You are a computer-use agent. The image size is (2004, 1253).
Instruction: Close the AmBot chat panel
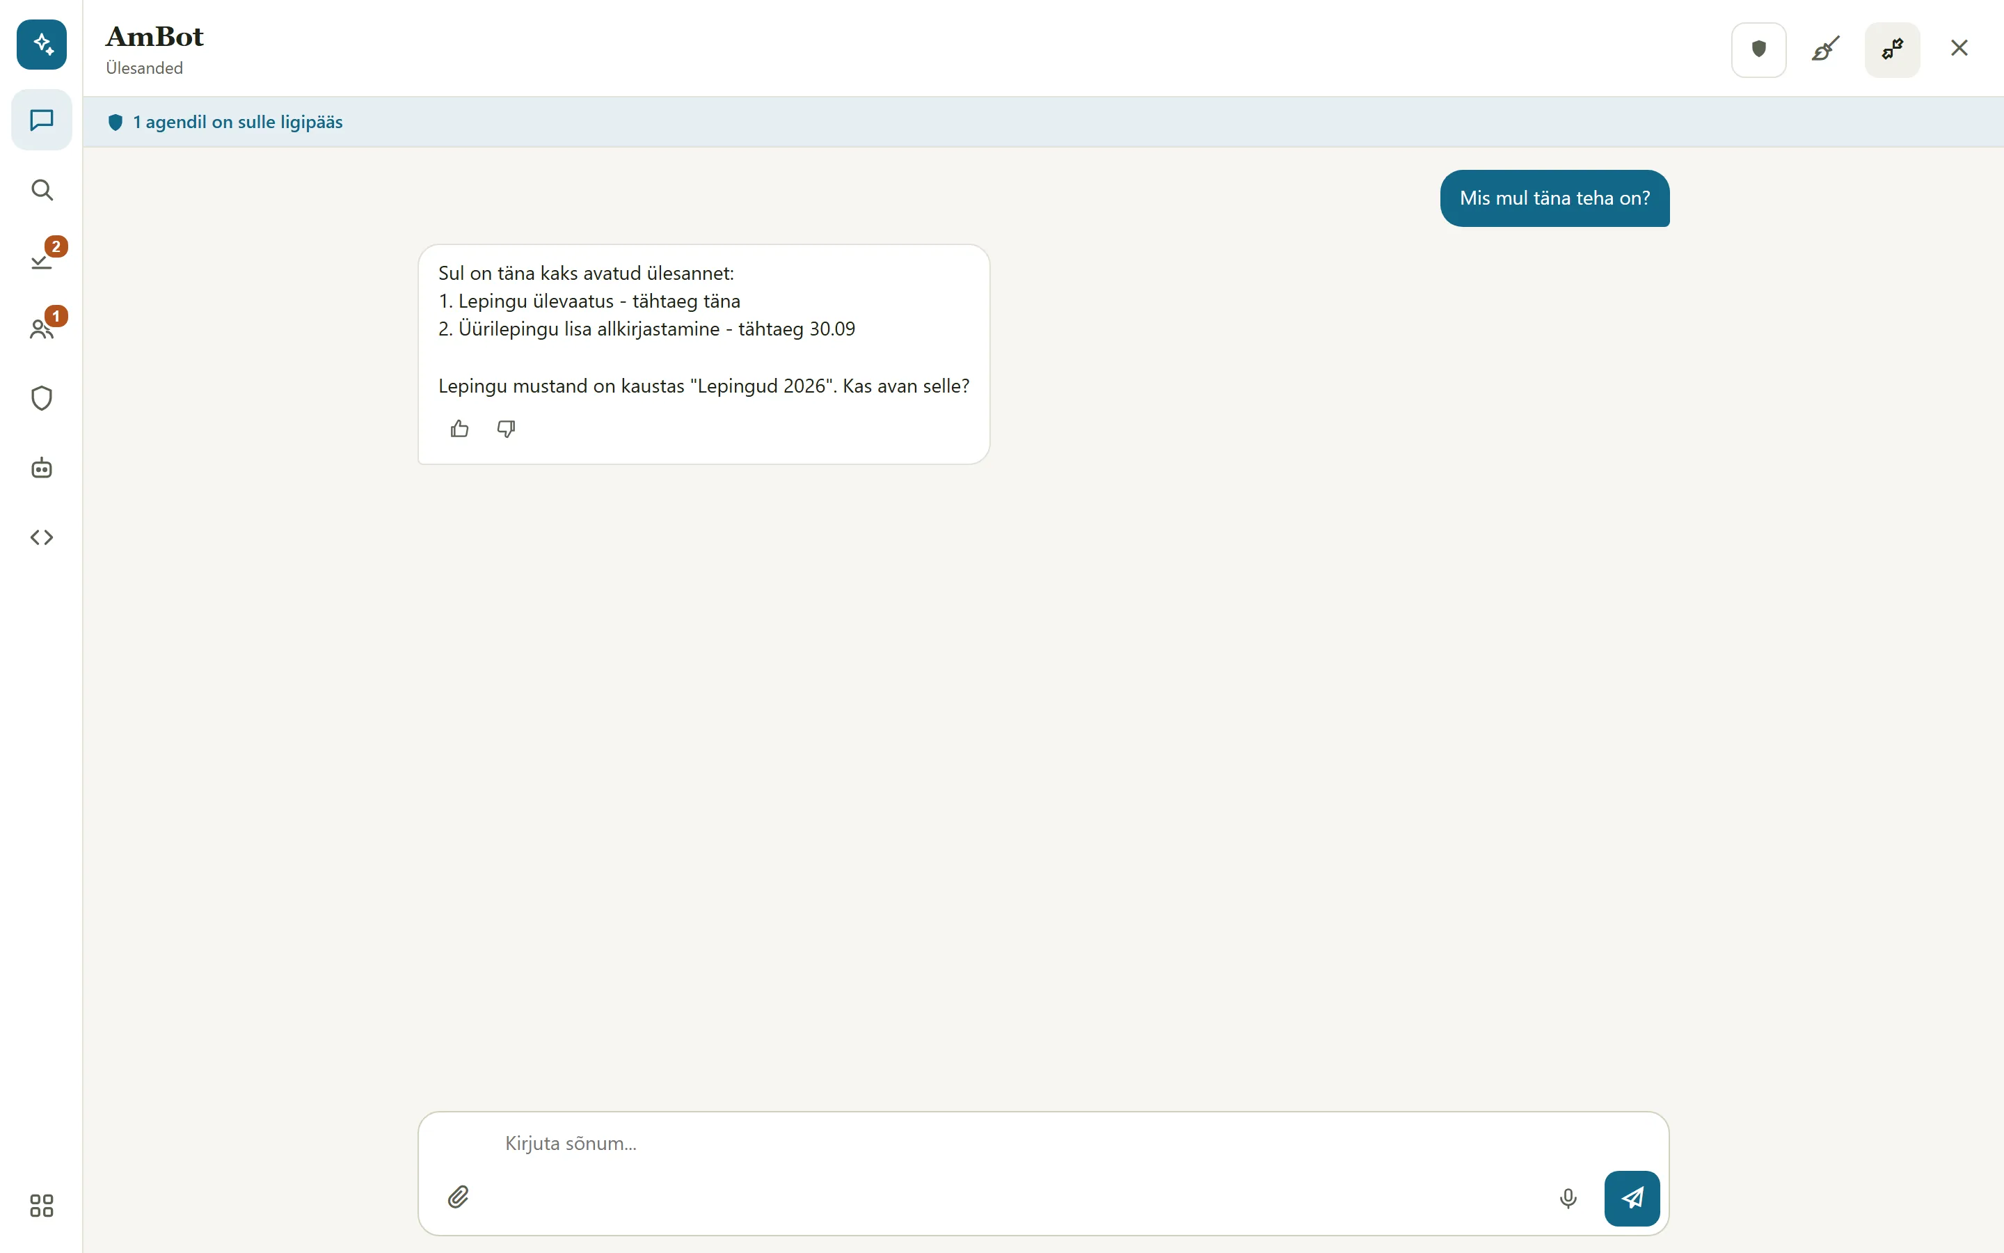1959,48
